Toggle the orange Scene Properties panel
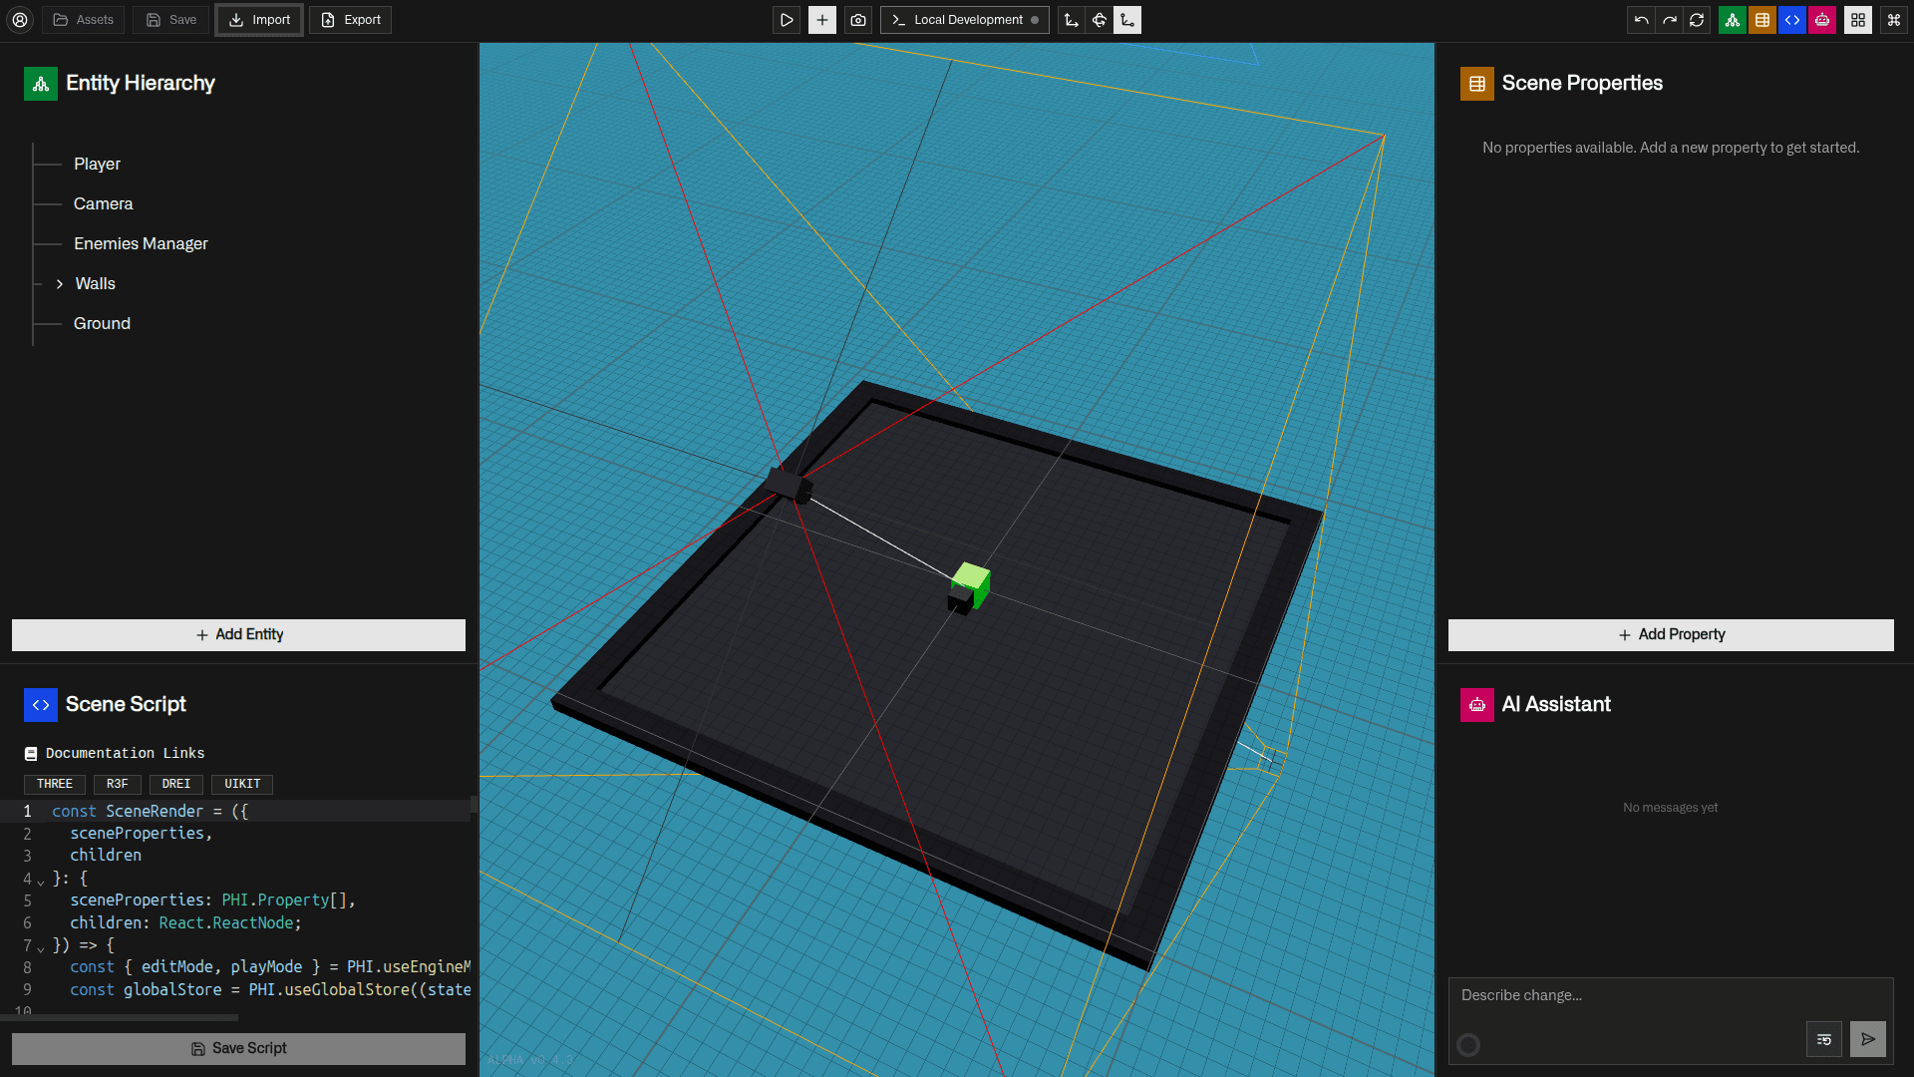1914x1077 pixels. 1762,20
